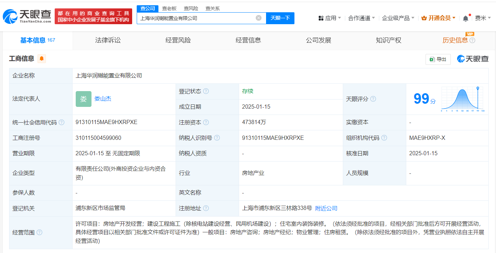Open legal representative 娄山杰 link

click(x=103, y=99)
